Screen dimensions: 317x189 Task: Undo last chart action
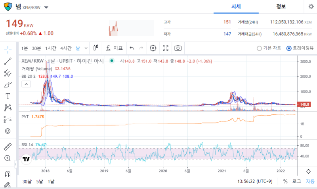pos(132,48)
